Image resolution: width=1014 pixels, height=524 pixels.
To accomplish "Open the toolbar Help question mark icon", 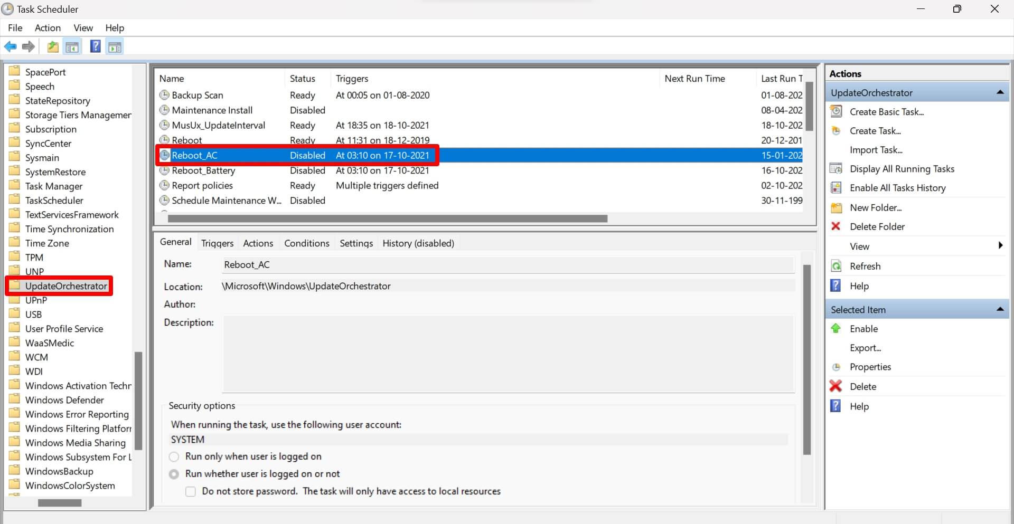I will (95, 46).
